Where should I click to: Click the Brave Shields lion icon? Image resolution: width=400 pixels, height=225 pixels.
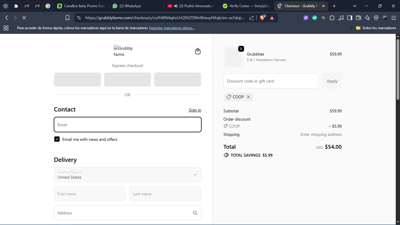pyautogui.click(x=263, y=18)
